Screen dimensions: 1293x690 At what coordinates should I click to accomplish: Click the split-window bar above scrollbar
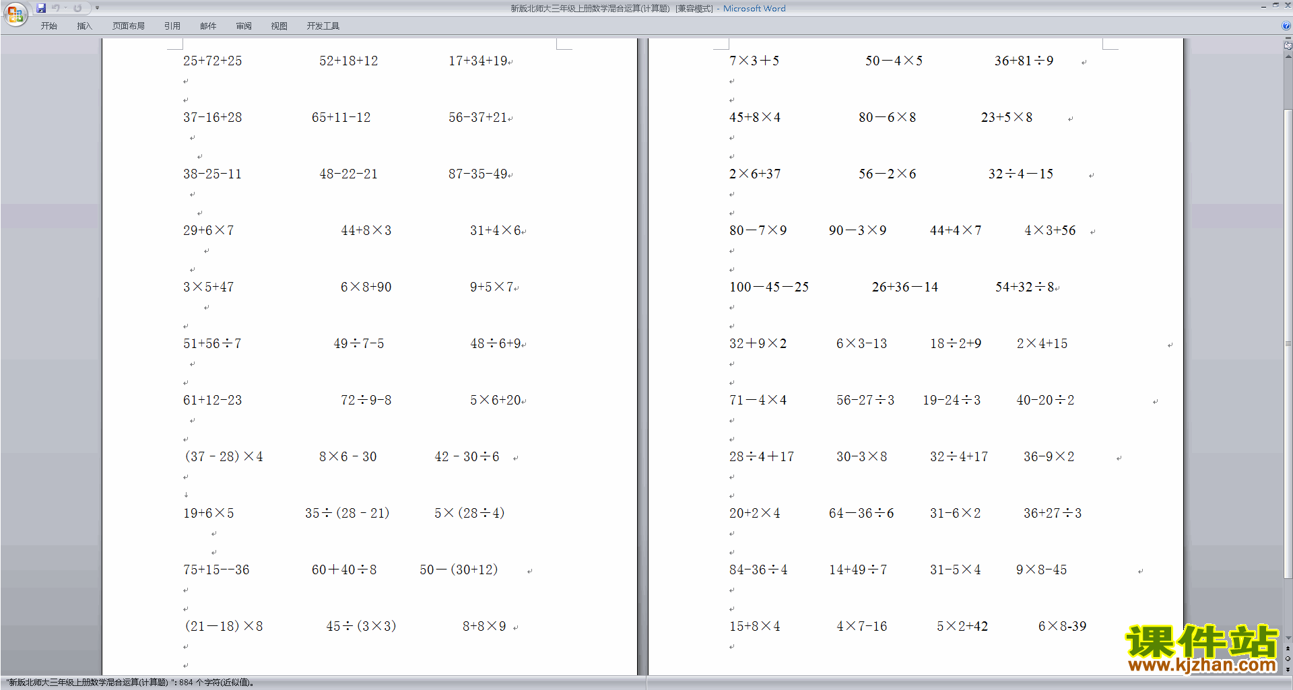click(1288, 38)
